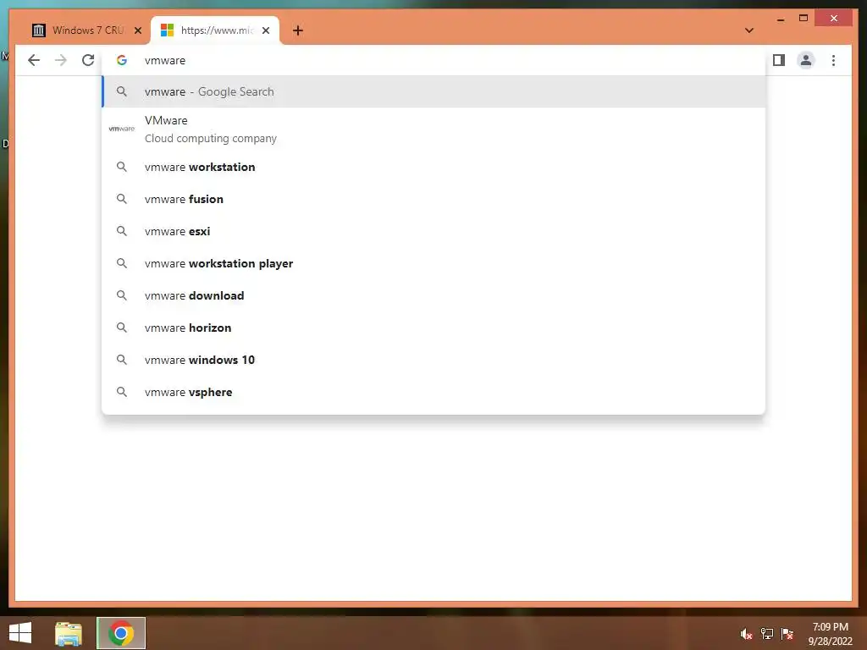Click magnifier icon beside vmware vsphere
This screenshot has width=867, height=650.
(x=122, y=392)
